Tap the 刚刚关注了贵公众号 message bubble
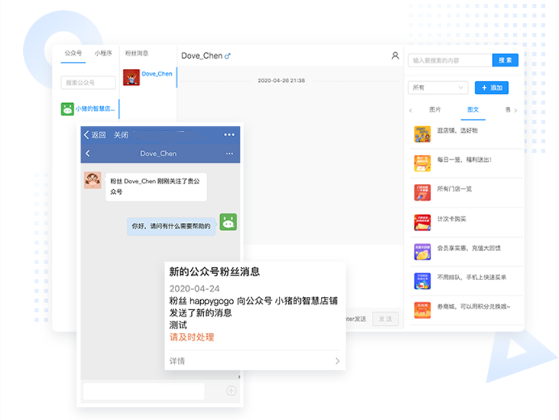Screen dimensions: 559x420 [x=156, y=187]
